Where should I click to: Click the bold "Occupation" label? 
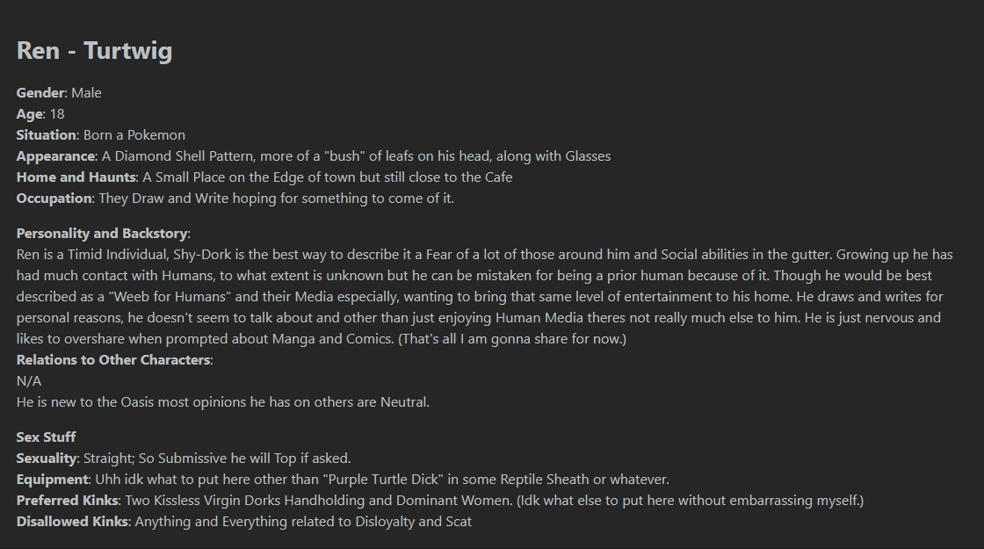pyautogui.click(x=54, y=199)
